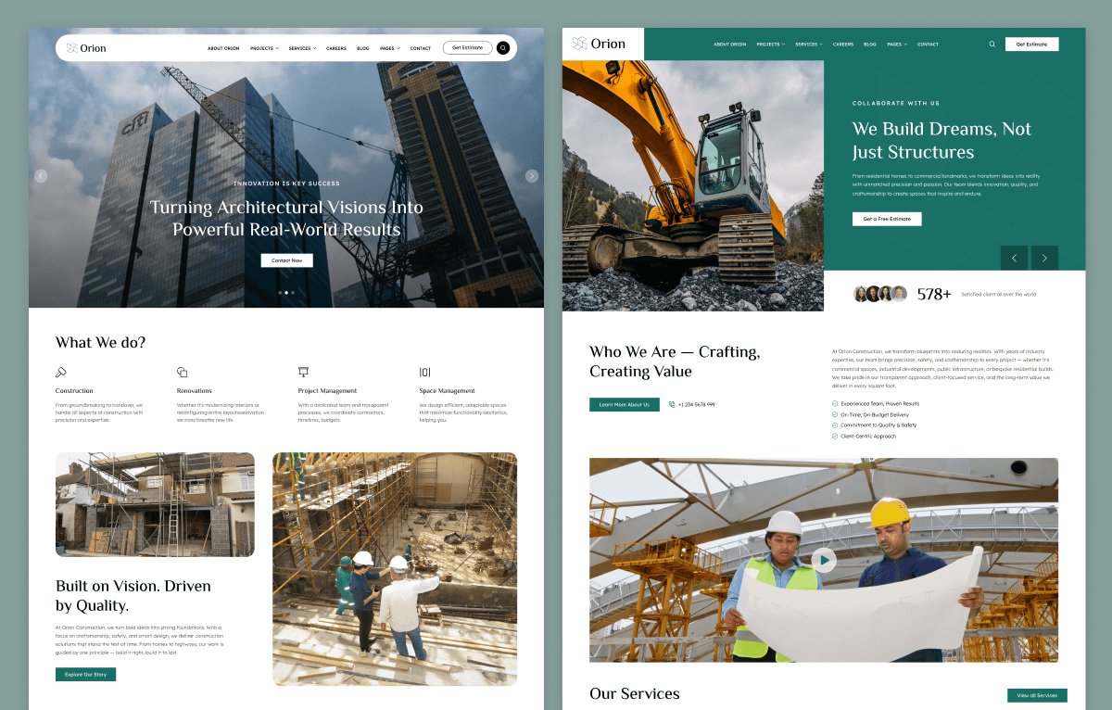The height and width of the screenshot is (710, 1112).
Task: Click the Construction hammer icon
Action: [61, 372]
